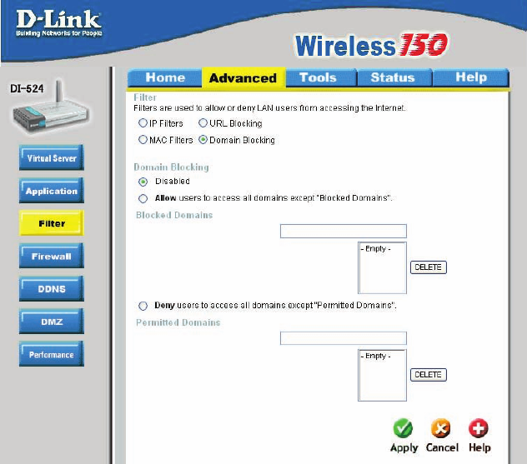Click the orange Cancel icon
Image resolution: width=527 pixels, height=464 pixels.
(x=440, y=428)
